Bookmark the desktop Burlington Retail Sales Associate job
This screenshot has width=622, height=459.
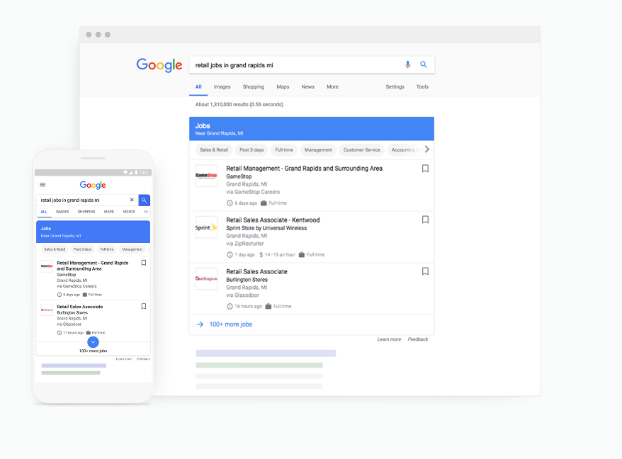425,271
